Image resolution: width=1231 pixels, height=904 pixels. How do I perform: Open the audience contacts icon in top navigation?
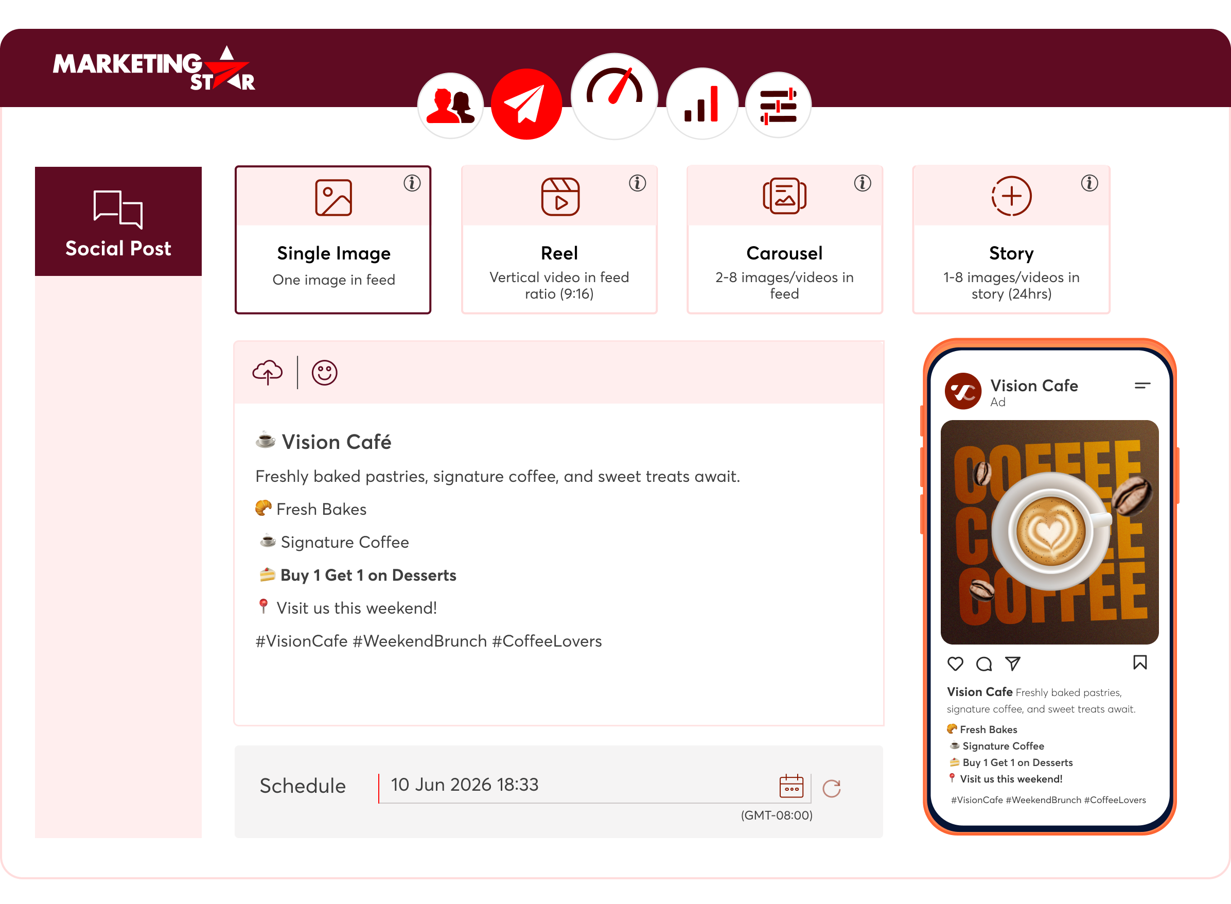[x=450, y=105]
